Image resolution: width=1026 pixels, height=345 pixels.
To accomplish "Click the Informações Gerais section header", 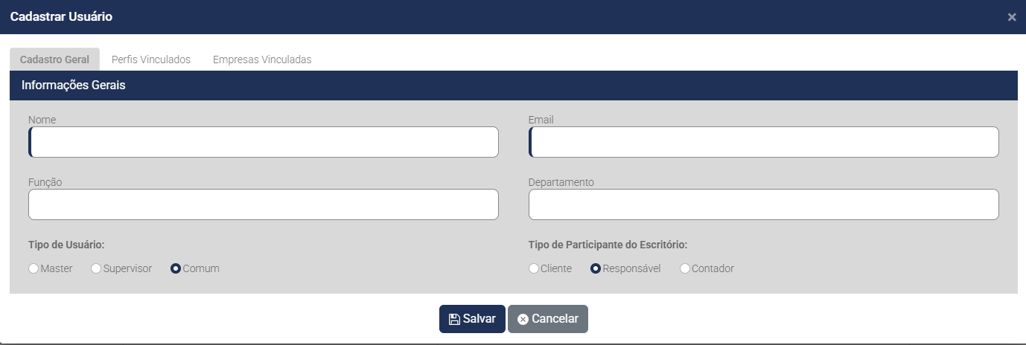I will click(x=74, y=86).
